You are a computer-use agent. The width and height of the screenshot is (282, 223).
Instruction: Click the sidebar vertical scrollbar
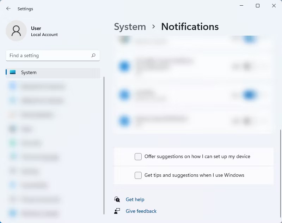[104, 145]
